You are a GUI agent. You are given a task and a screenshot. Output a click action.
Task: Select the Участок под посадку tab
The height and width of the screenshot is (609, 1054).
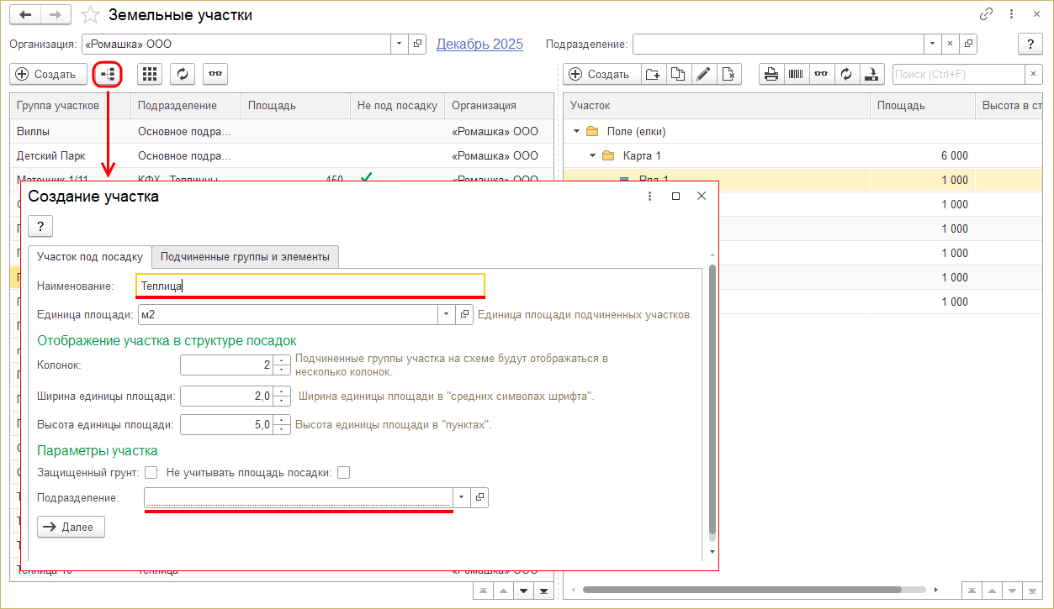tap(90, 256)
